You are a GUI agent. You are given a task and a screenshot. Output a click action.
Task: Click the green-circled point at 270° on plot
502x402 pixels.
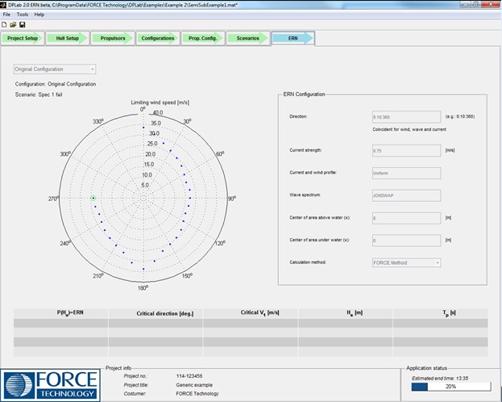[93, 199]
